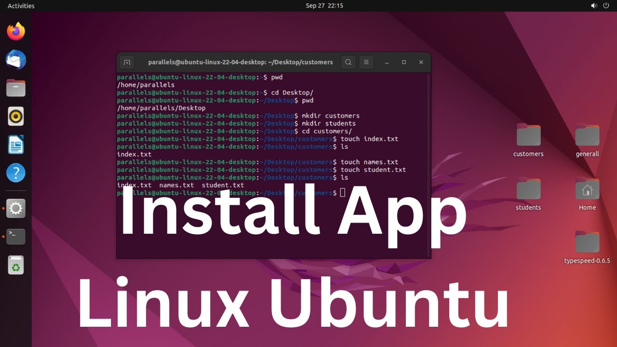Click the terminal cursor at the prompt

click(x=343, y=193)
